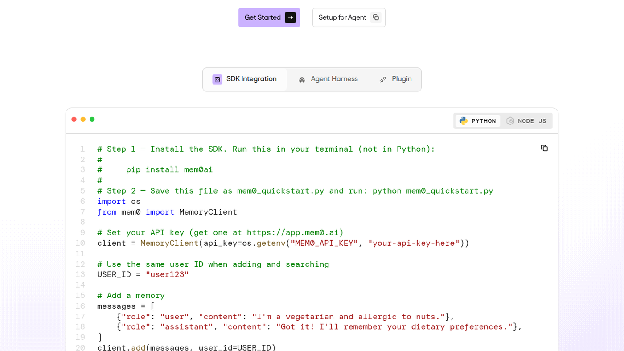
Task: Click the green window dot
Action: (x=92, y=119)
